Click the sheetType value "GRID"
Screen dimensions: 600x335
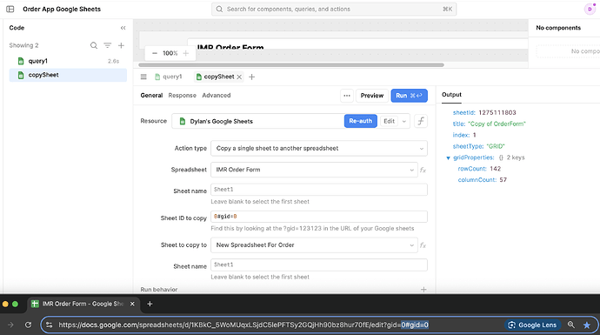(x=496, y=146)
